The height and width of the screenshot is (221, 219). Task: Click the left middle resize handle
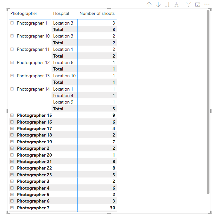tap(7, 111)
